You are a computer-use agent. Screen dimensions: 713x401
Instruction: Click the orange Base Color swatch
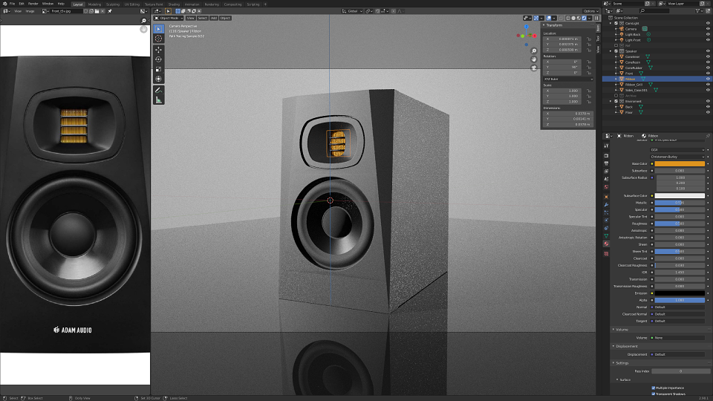tap(680, 163)
